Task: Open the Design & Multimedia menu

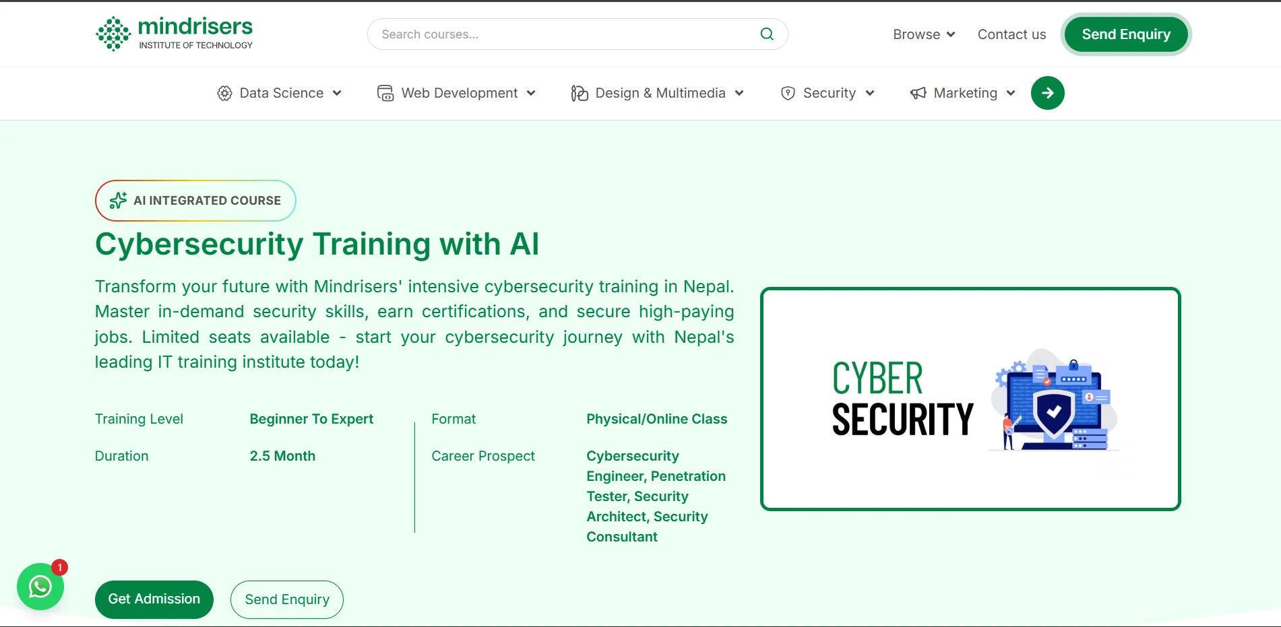Action: click(657, 93)
